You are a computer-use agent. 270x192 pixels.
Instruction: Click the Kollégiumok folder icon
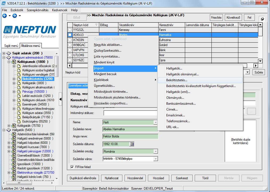(14, 62)
